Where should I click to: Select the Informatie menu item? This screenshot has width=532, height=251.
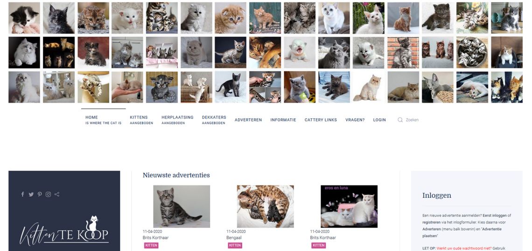point(283,120)
